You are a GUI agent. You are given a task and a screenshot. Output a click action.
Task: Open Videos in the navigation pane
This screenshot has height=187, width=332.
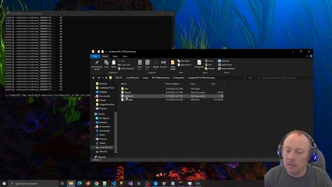pyautogui.click(x=101, y=143)
